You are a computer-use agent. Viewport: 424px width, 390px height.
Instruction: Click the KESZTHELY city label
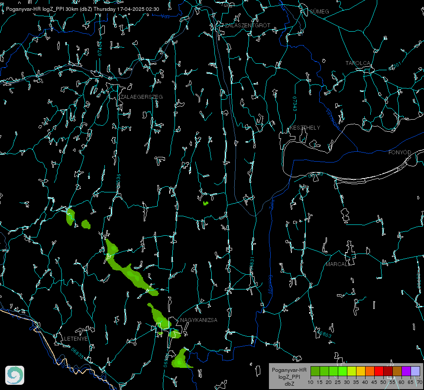click(305, 127)
